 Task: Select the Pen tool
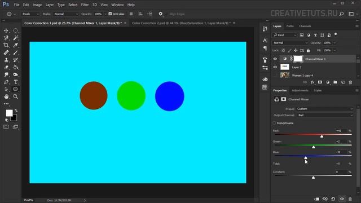[6, 82]
